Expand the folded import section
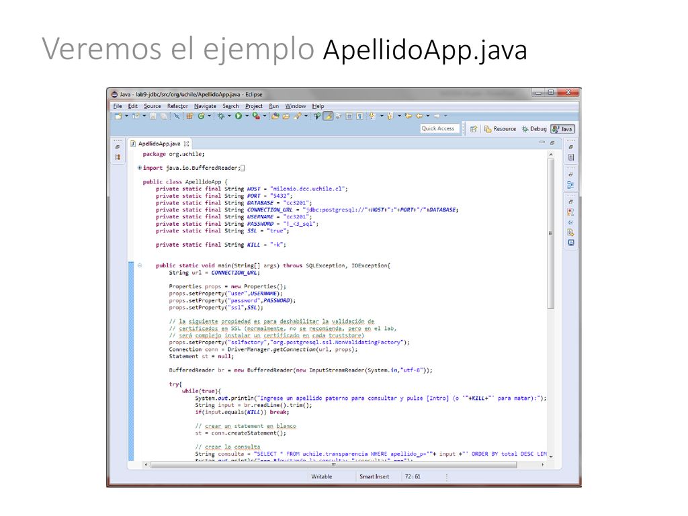 140,167
